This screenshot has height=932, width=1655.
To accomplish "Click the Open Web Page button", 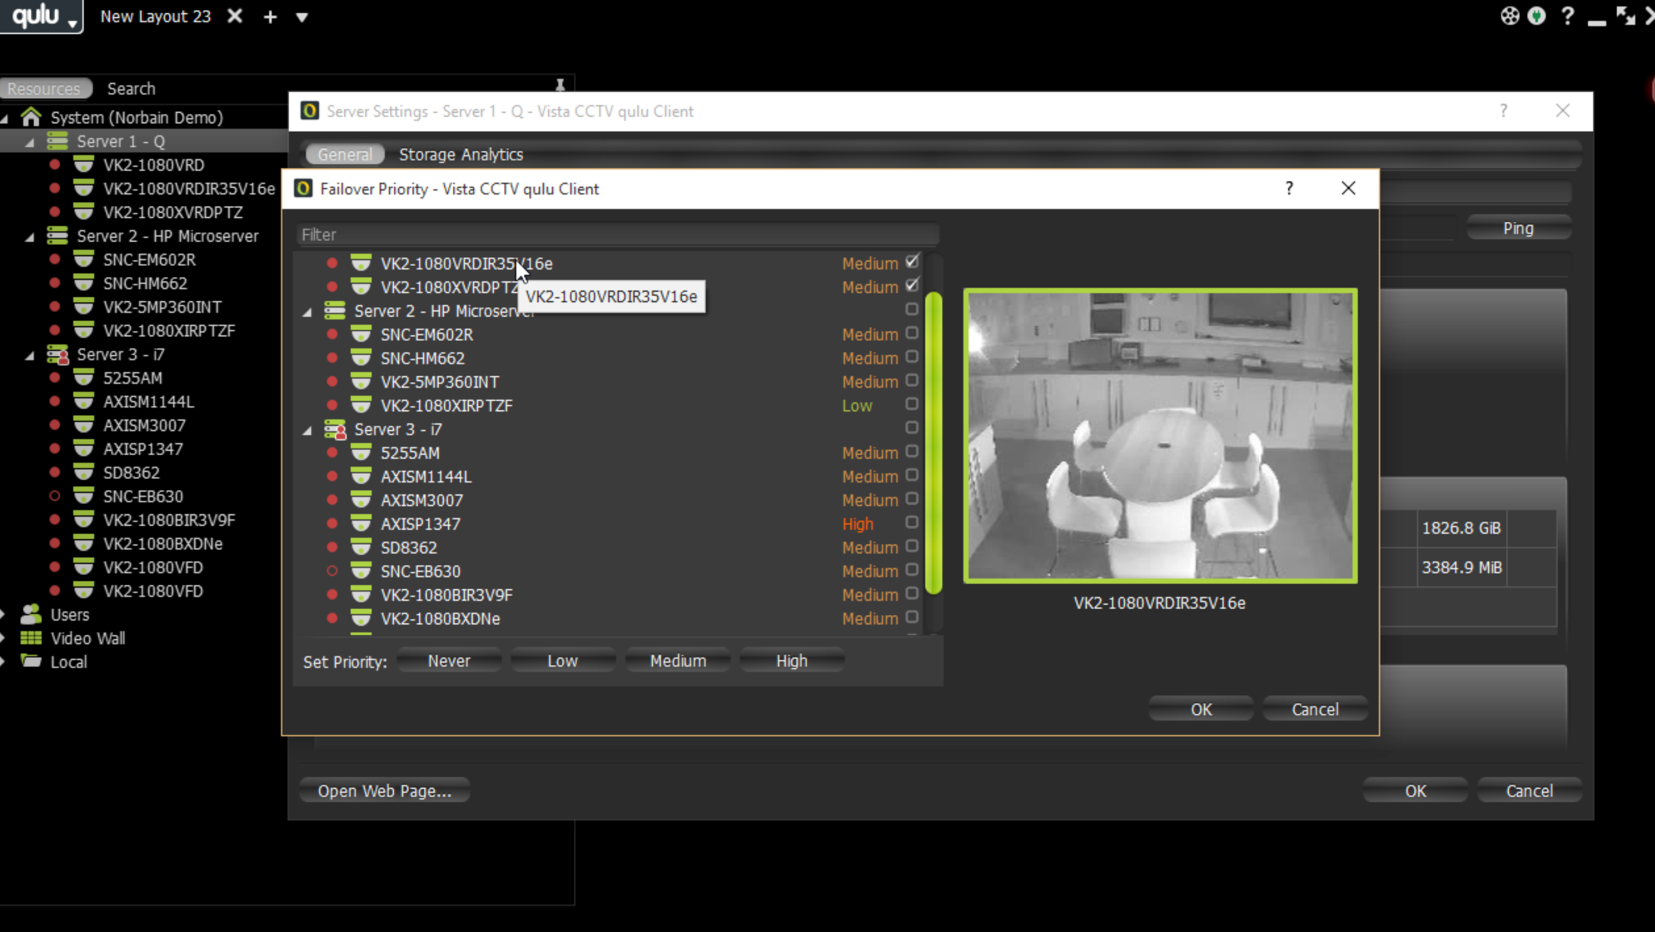I will coord(384,791).
